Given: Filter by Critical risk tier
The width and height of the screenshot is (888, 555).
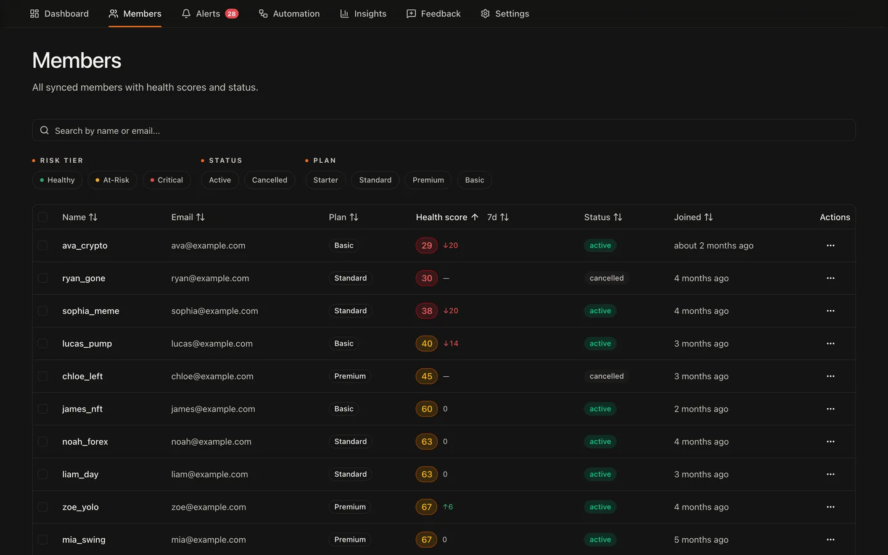Looking at the screenshot, I should [166, 180].
